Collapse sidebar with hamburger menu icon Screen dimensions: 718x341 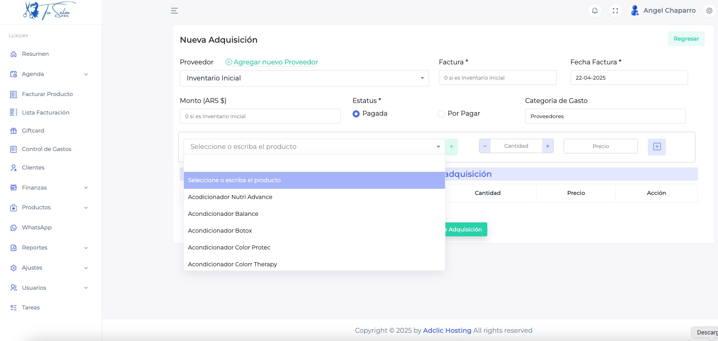tap(174, 11)
